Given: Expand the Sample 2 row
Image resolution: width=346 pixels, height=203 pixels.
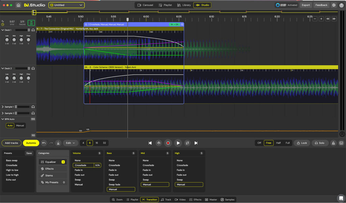Looking at the screenshot, I should pyautogui.click(x=3, y=113).
